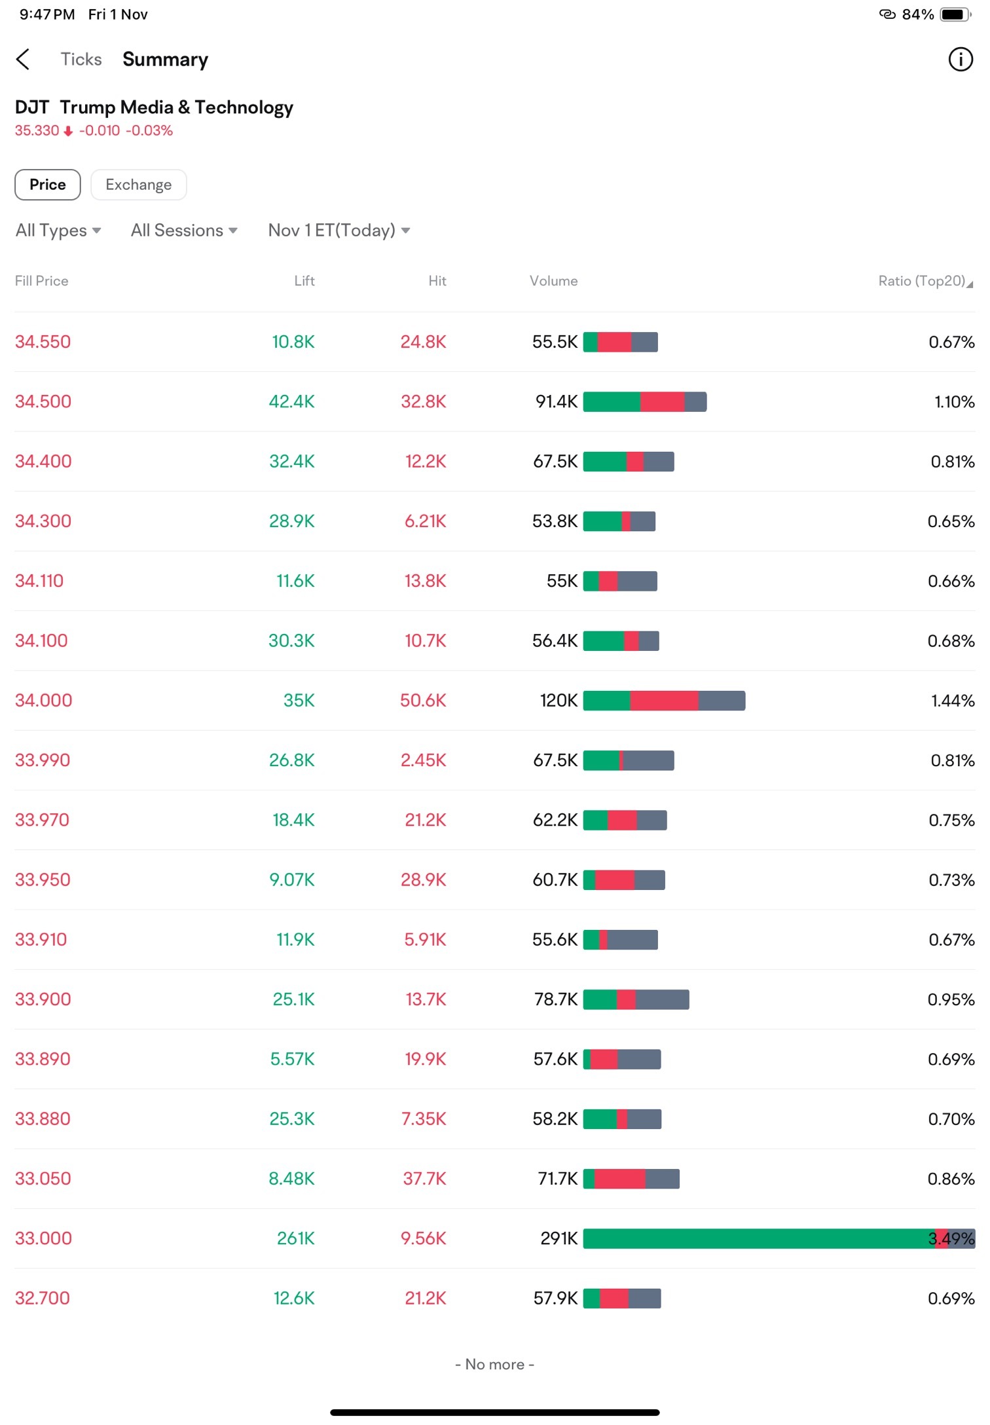
Task: Switch to the Ticks tab
Action: coord(81,60)
